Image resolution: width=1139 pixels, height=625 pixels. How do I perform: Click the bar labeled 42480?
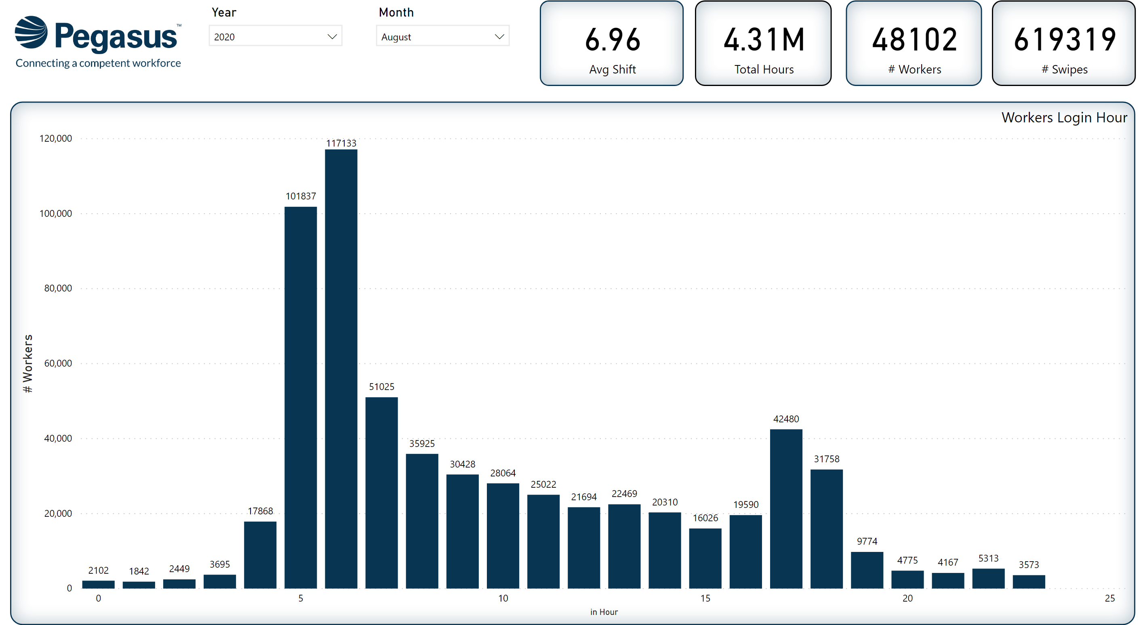click(x=786, y=508)
